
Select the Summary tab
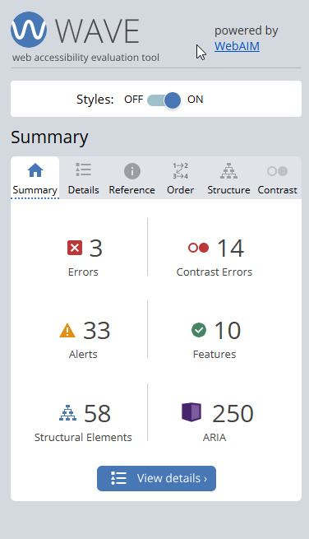tap(35, 178)
